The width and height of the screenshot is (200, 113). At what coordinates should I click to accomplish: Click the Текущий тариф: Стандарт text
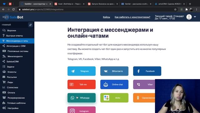coord(169,16)
